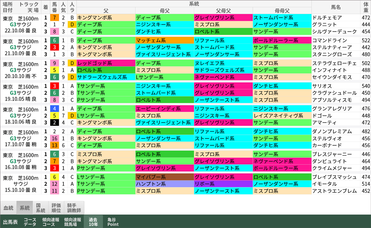Click the 父母父 column header
371x228 pixels.
(223, 10)
